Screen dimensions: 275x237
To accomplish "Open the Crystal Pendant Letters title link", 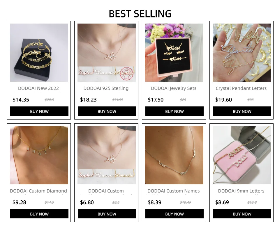I will pos(241,88).
